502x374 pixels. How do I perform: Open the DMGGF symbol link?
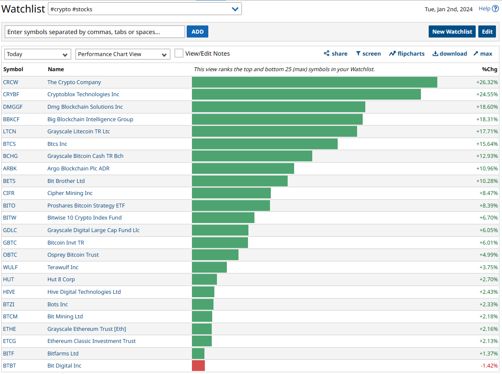13,107
